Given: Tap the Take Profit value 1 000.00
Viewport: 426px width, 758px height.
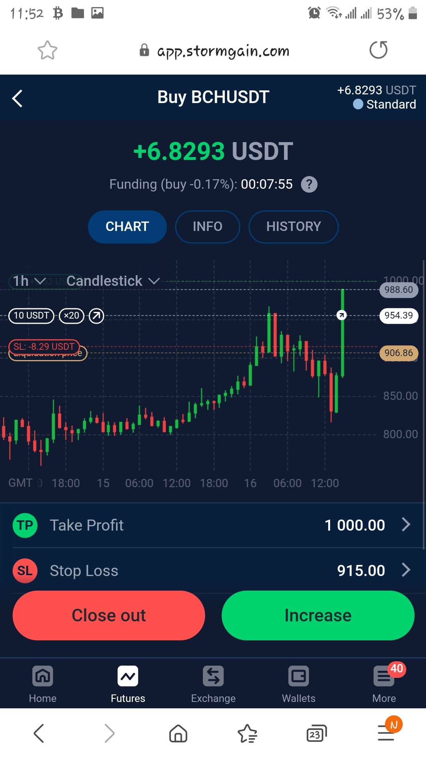Looking at the screenshot, I should [x=355, y=525].
